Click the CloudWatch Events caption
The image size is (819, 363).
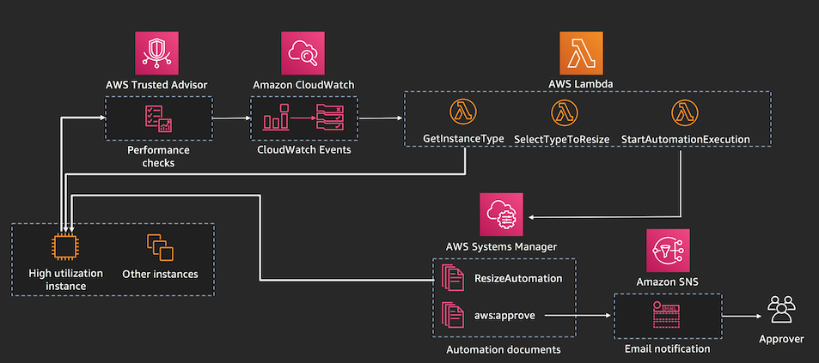303,150
